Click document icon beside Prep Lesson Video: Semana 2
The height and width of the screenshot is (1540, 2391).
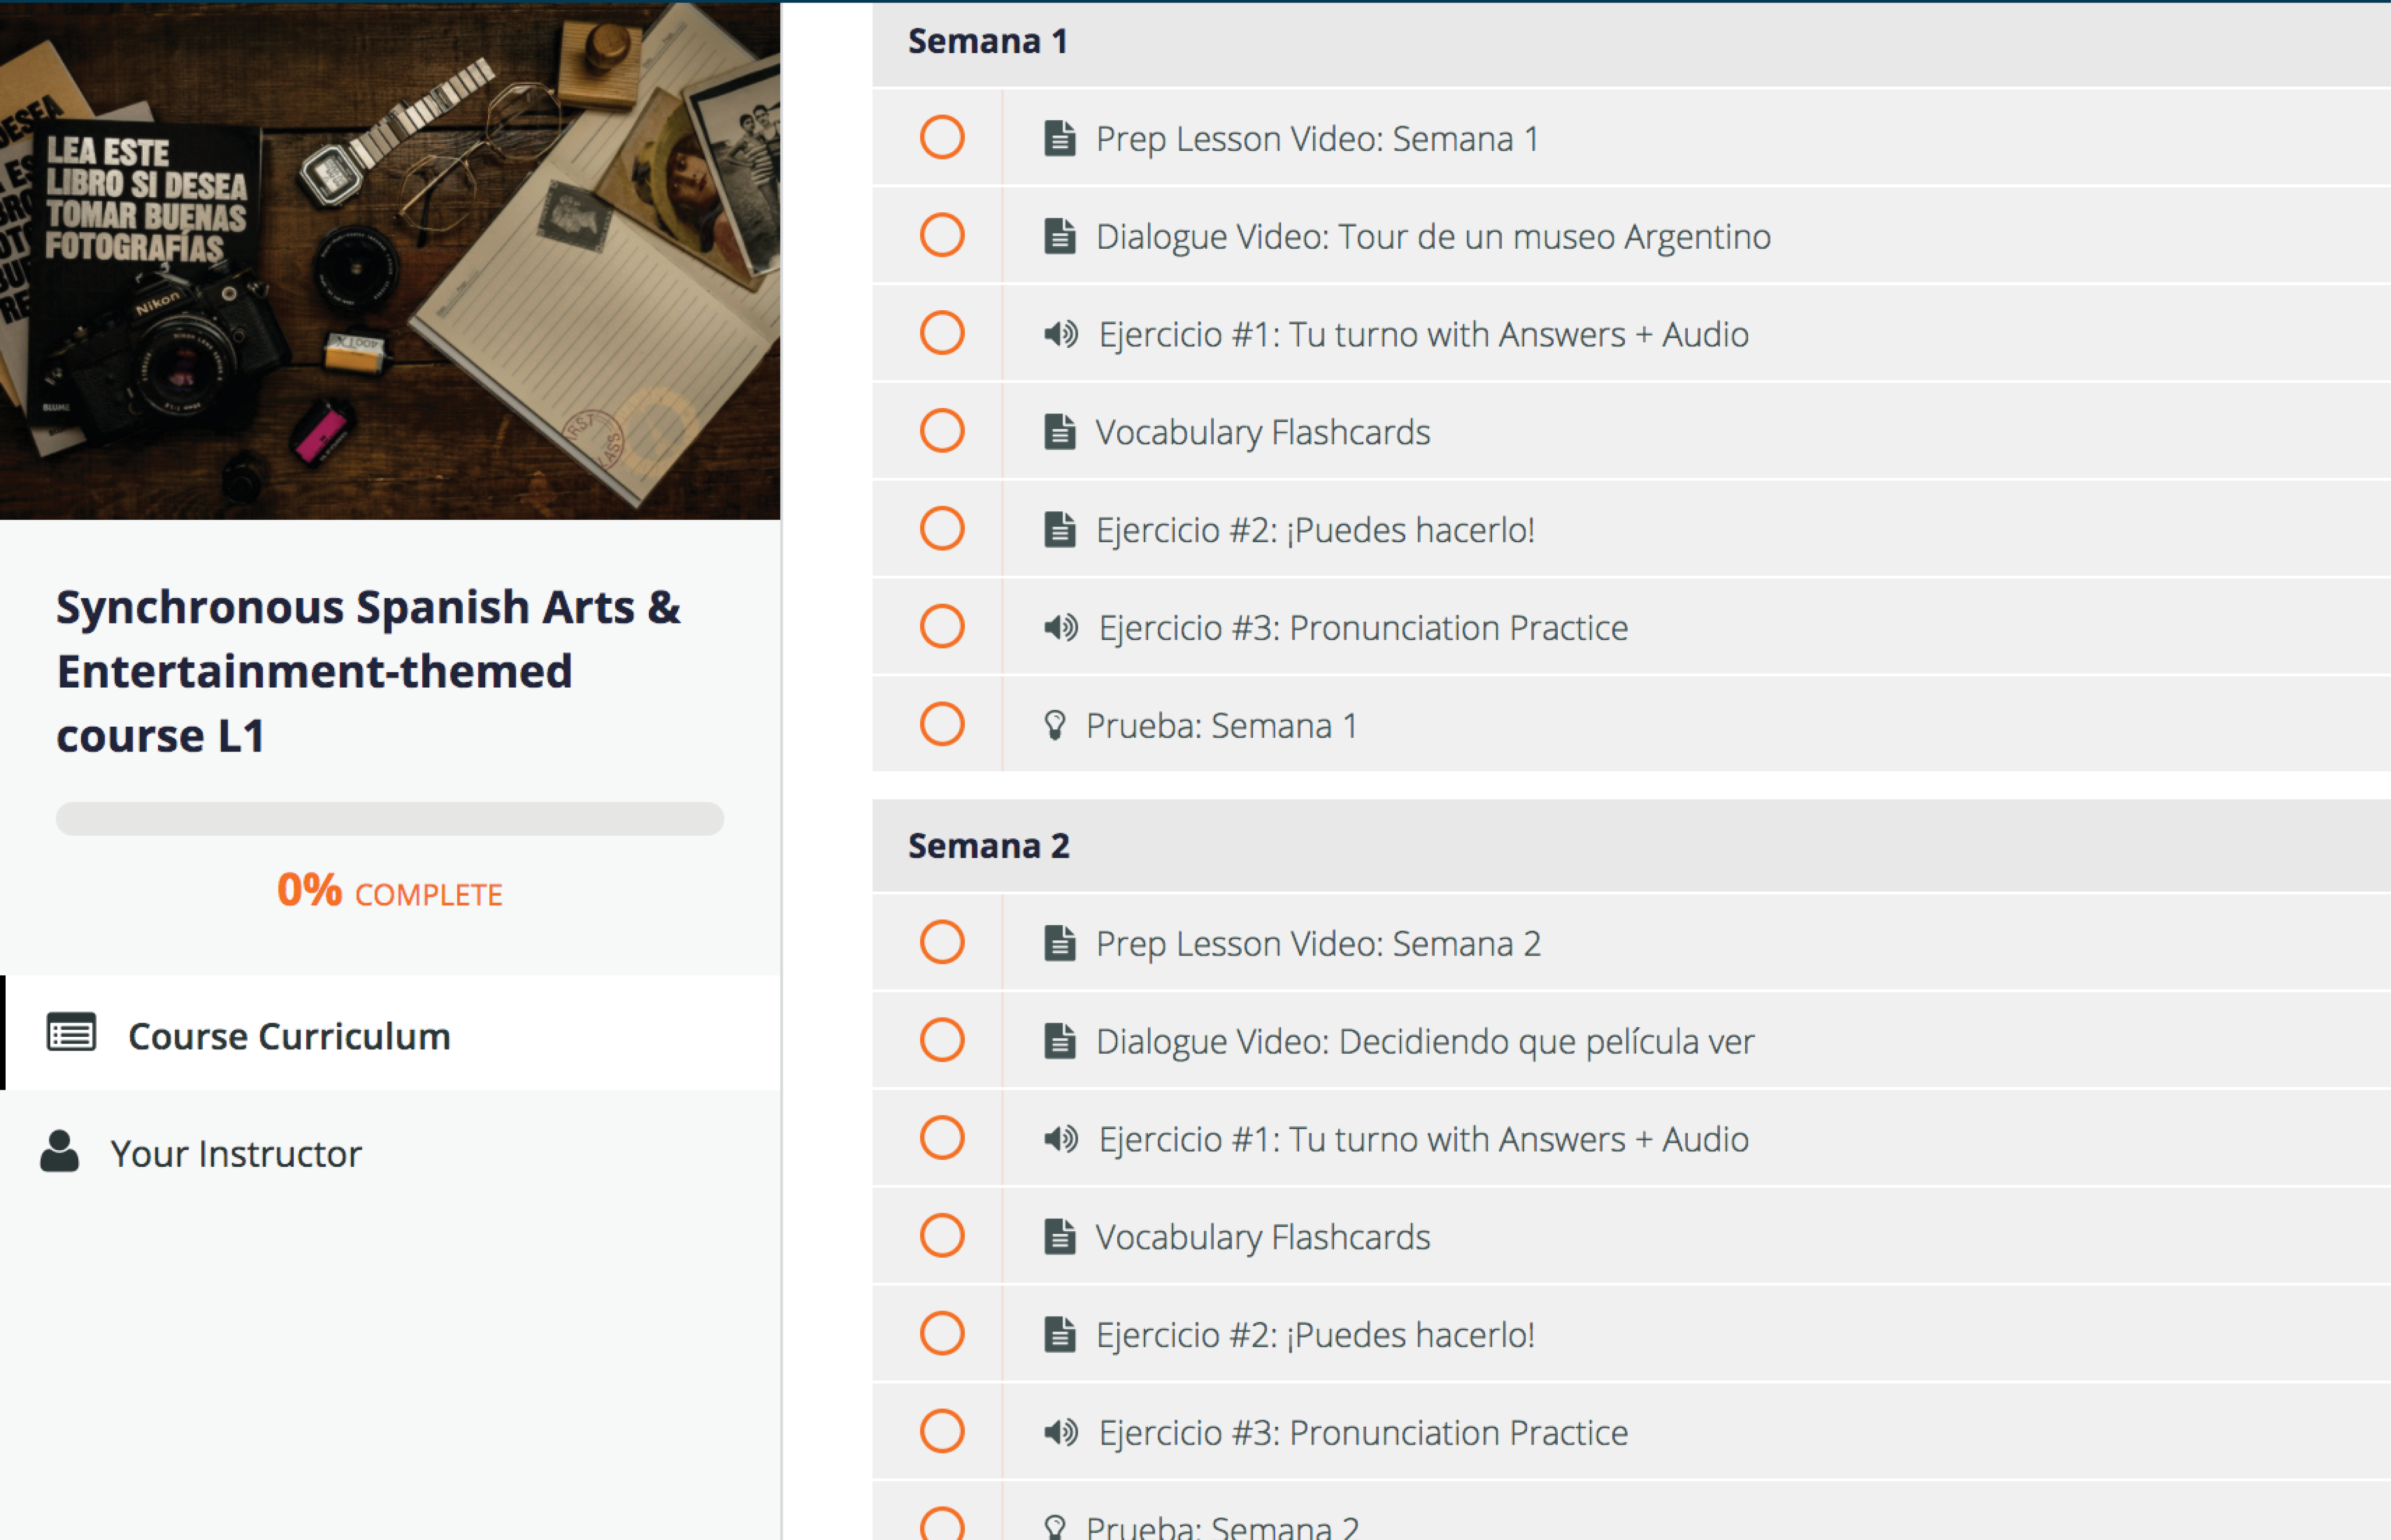(x=1059, y=943)
